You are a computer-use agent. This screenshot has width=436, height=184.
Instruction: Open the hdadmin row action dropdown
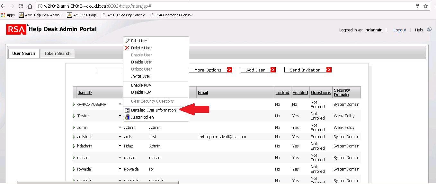[x=120, y=146]
